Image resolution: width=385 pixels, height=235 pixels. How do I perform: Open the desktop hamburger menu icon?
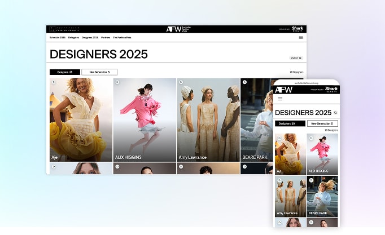click(x=300, y=37)
